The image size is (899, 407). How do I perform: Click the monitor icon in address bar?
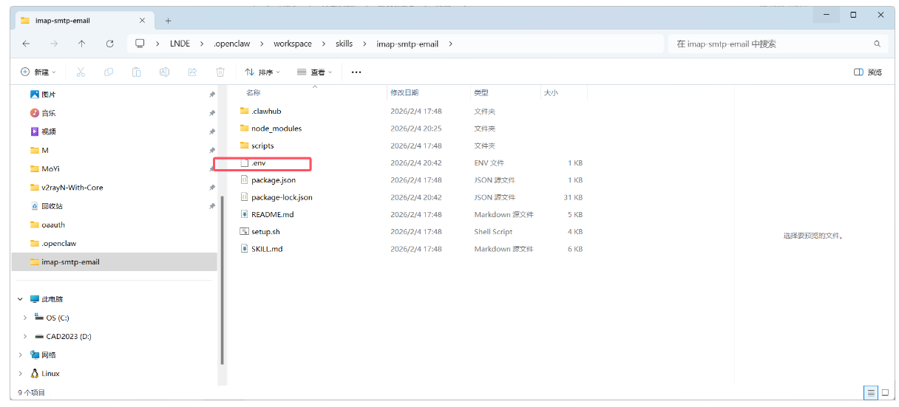(x=140, y=44)
